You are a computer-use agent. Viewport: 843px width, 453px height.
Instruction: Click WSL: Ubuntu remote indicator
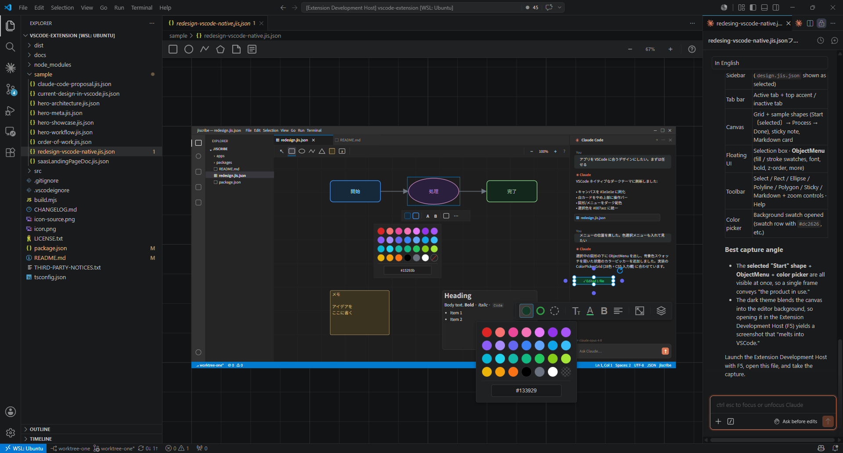pos(24,448)
